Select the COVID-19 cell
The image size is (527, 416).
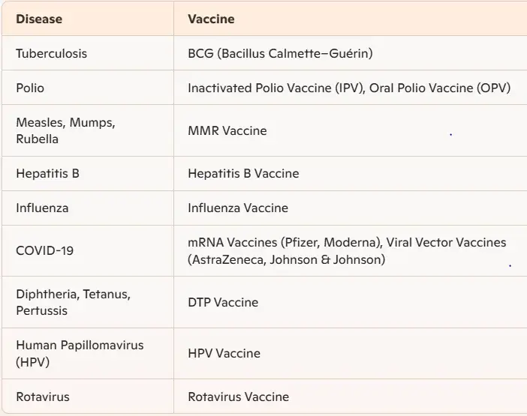click(88, 251)
